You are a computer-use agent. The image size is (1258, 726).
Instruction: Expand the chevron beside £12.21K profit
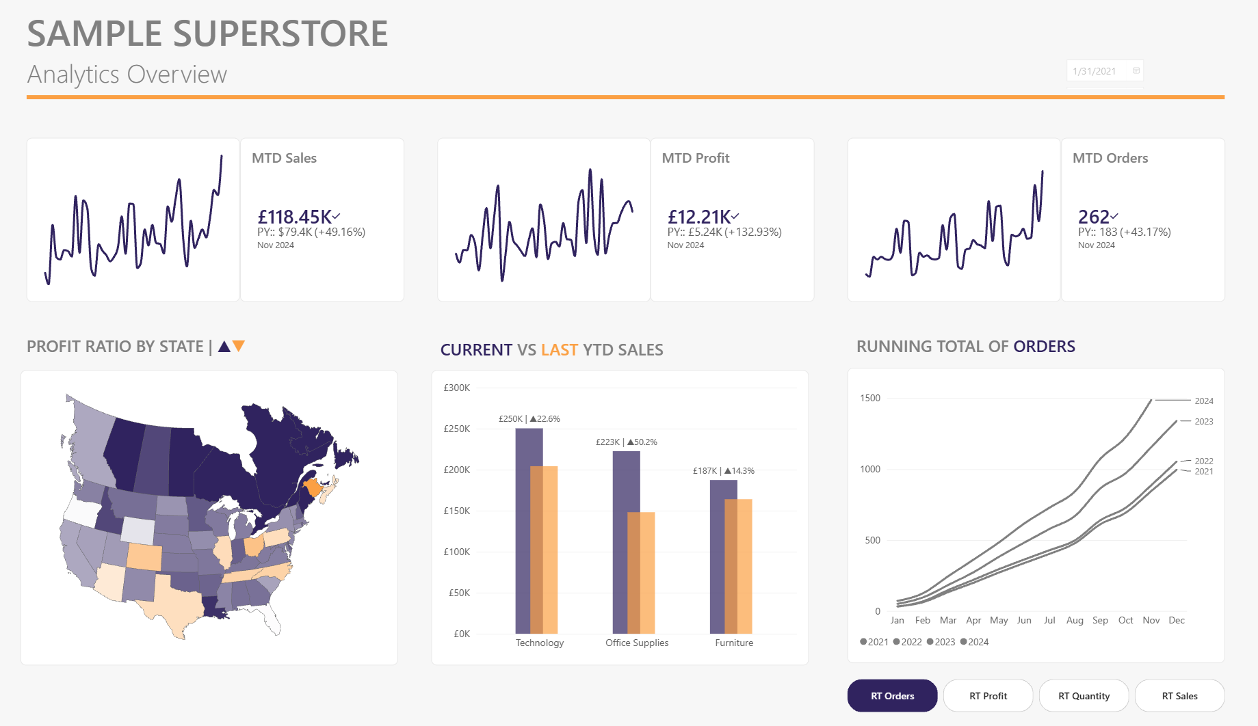pos(735,216)
